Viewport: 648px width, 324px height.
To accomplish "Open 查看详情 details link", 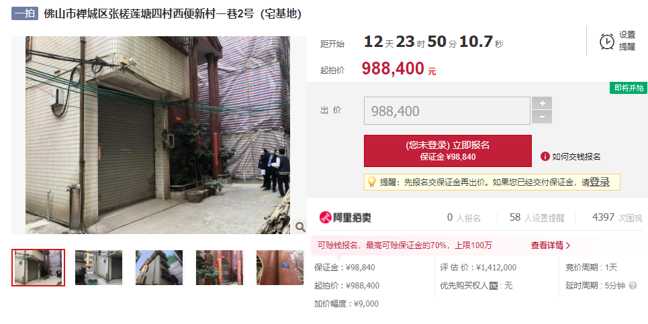I will pyautogui.click(x=551, y=245).
